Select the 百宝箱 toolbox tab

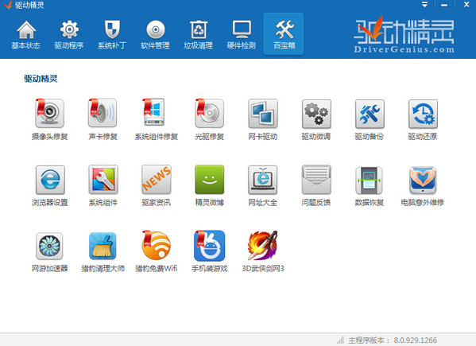[284, 34]
